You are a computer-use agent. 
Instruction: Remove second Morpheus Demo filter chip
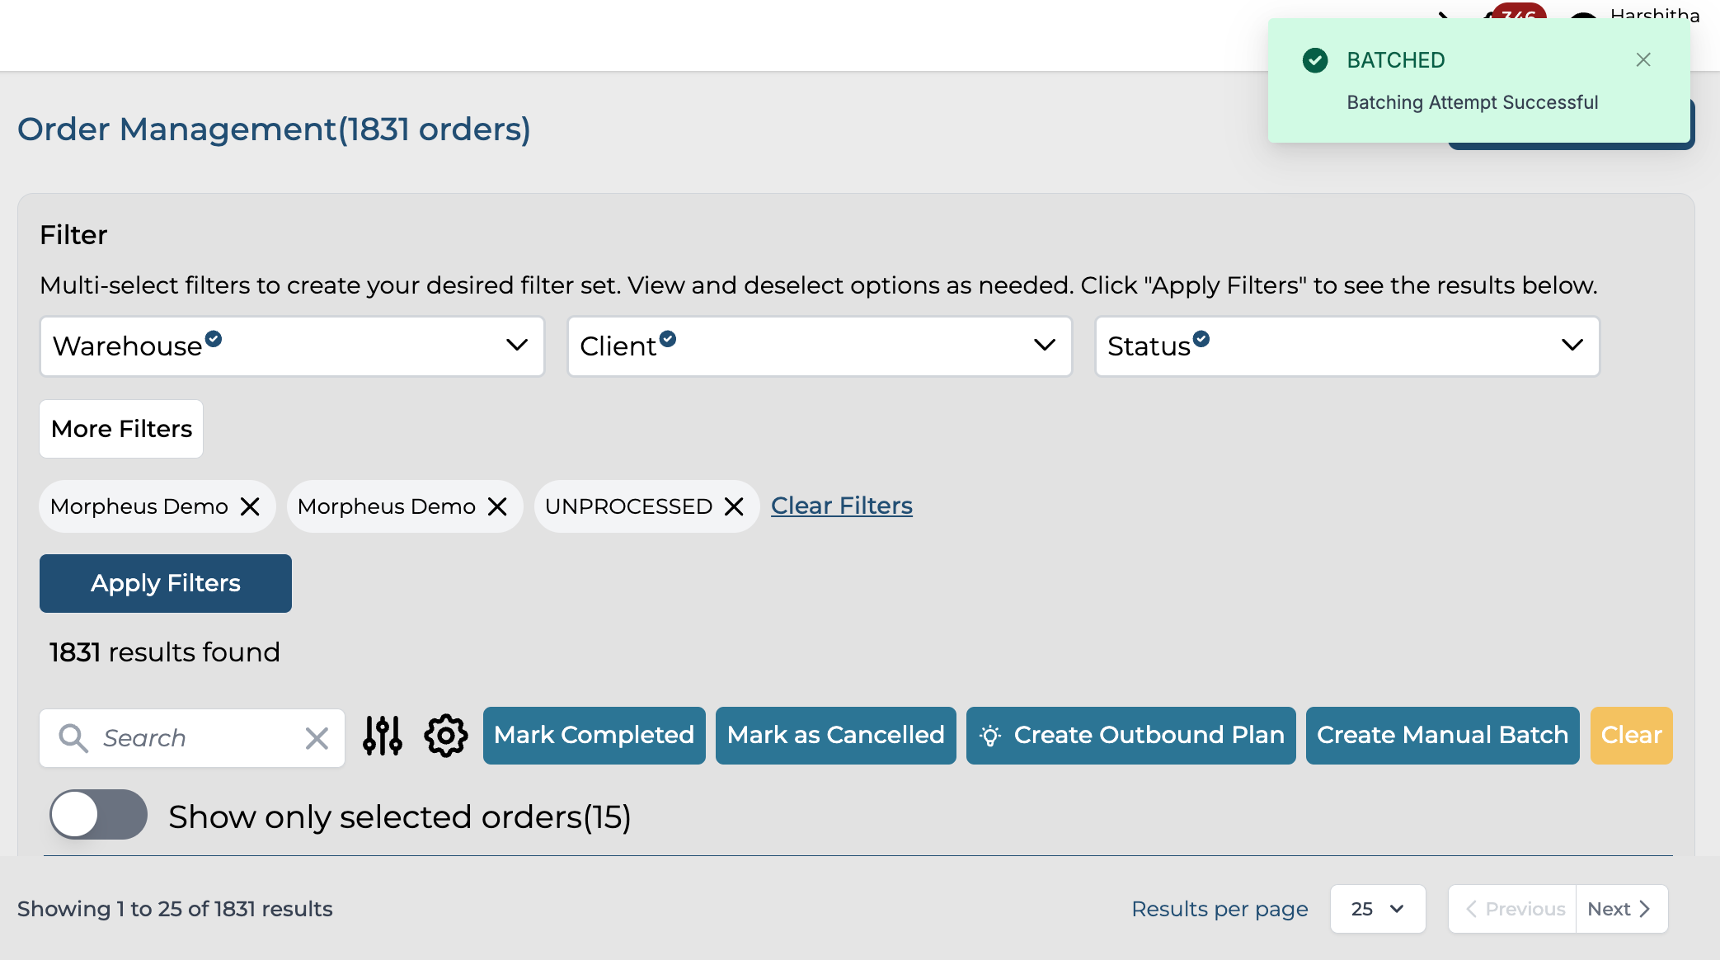tap(497, 506)
